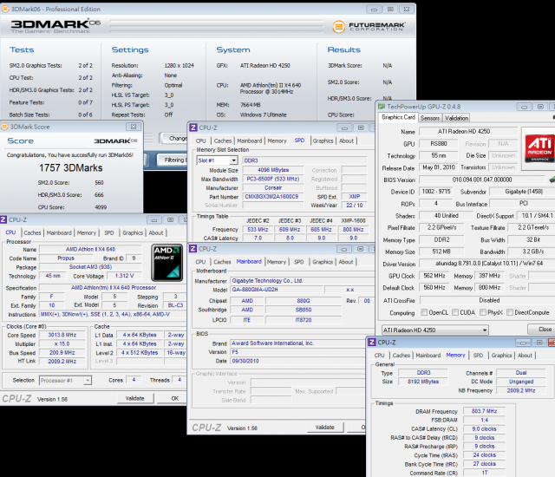555x477 pixels.
Task: Open the Processor #1 selection dropdown
Action: [88, 381]
